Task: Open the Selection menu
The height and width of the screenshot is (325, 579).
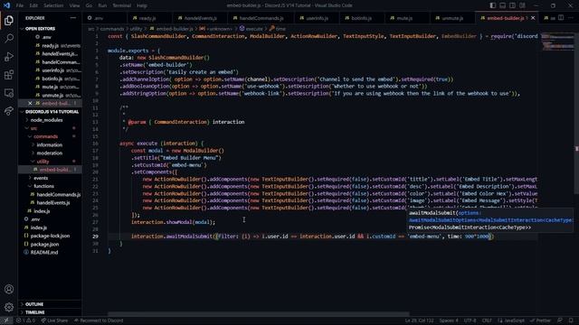Action: (x=53, y=5)
